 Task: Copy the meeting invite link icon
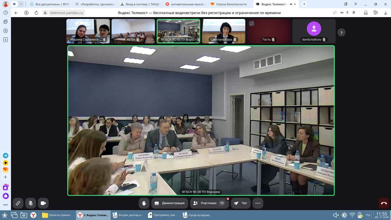(x=18, y=203)
